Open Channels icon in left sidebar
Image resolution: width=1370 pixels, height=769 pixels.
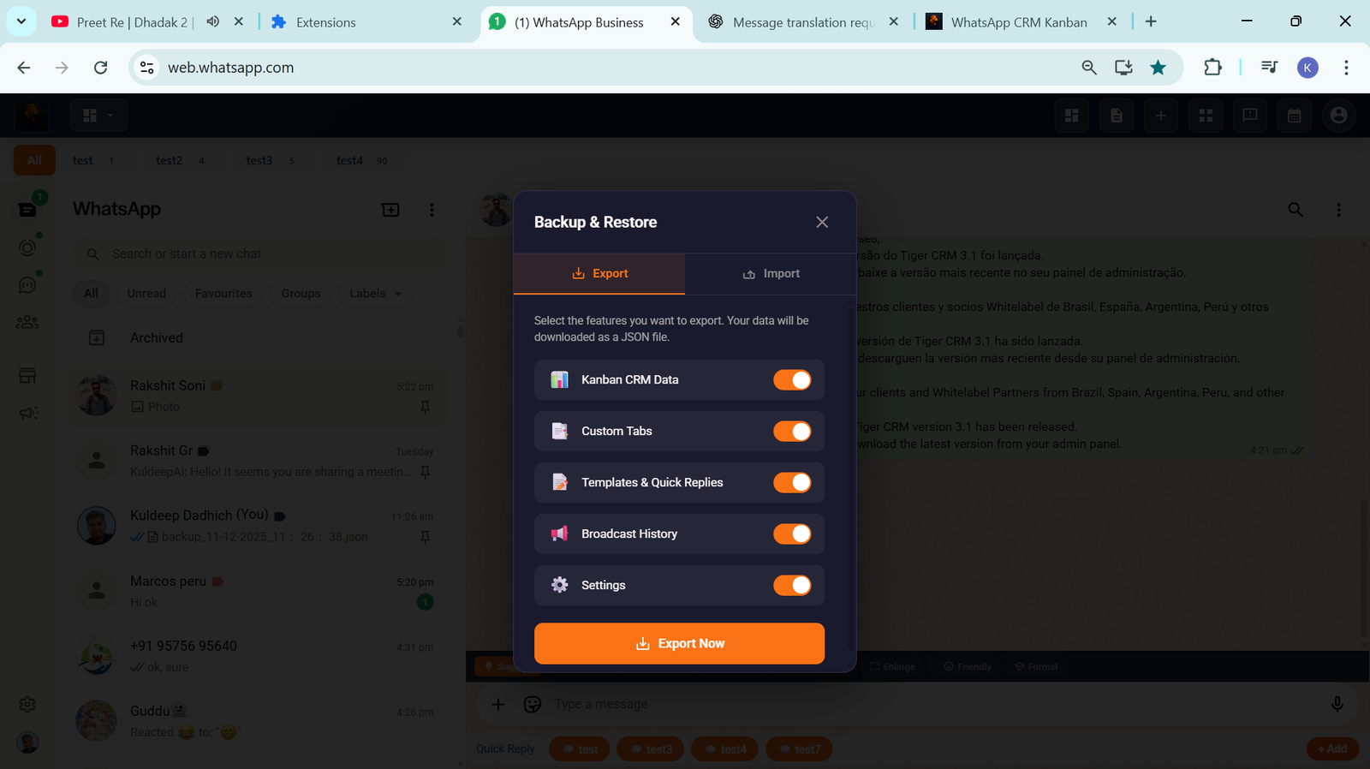tap(27, 285)
